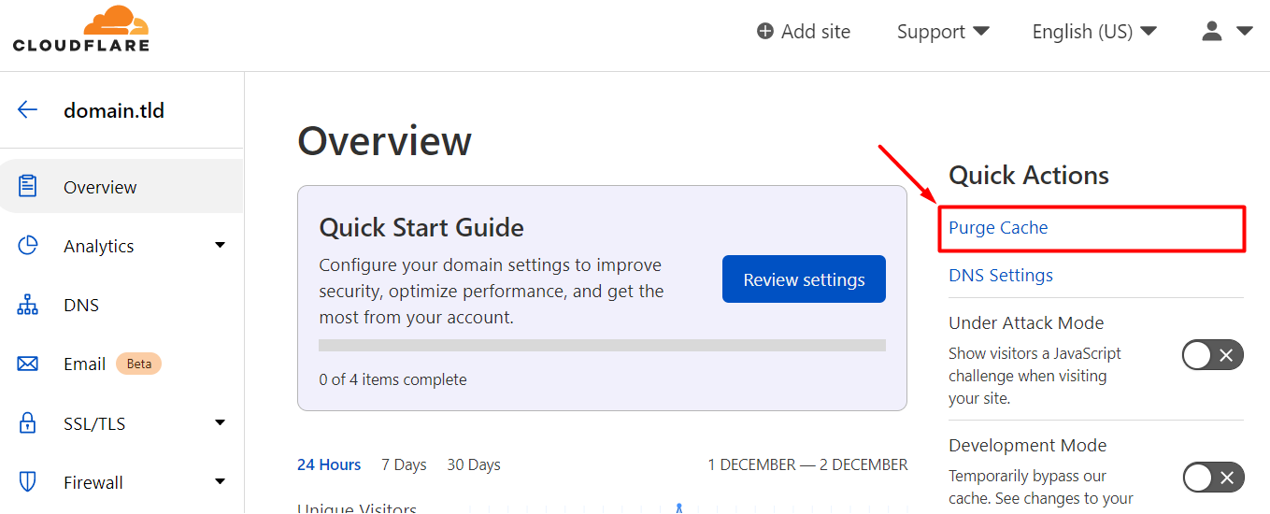Click the back arrow beside domain.tld
Screen dimensions: 1270x514
[27, 110]
